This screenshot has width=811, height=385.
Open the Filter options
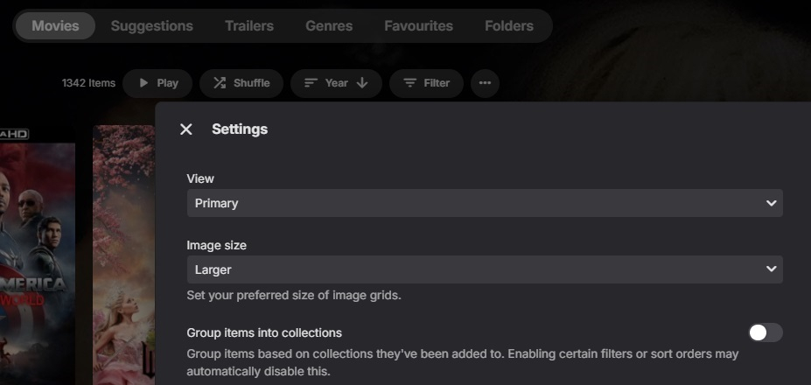[426, 83]
